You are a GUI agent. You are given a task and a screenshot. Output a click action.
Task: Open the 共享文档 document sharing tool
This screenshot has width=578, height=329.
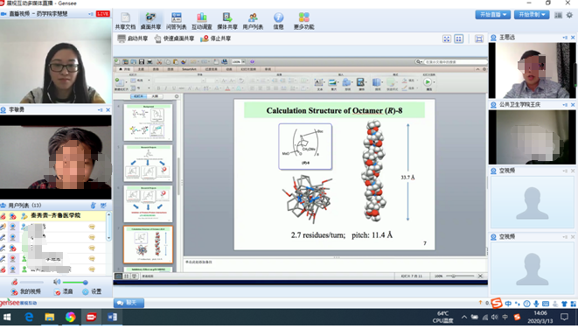click(125, 21)
